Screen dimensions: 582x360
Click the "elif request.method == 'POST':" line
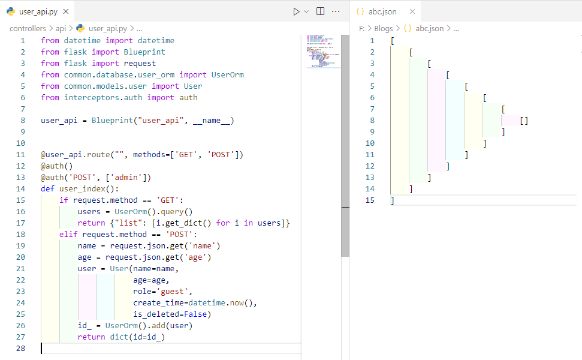point(128,235)
